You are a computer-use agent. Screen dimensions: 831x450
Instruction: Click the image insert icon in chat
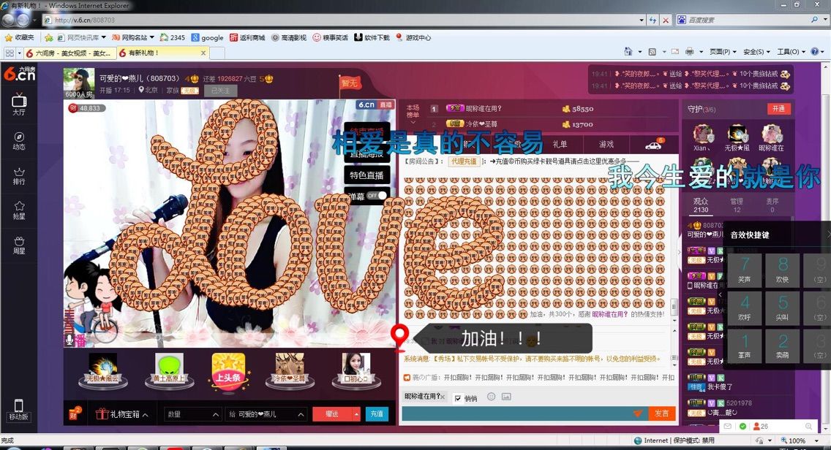pyautogui.click(x=506, y=397)
